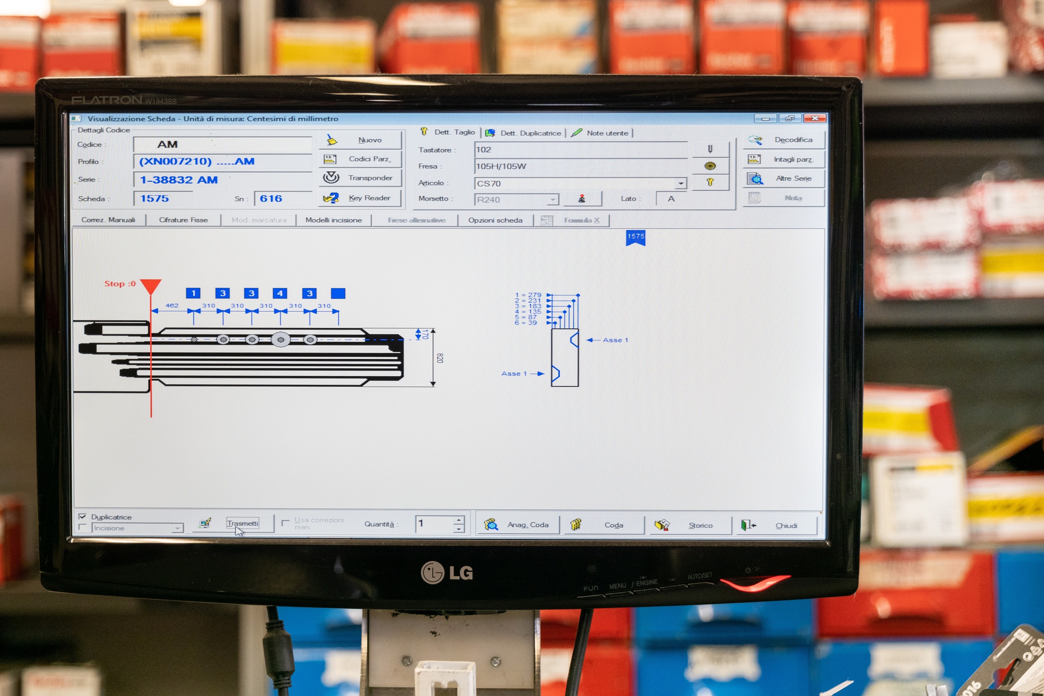Click the Nuovo broom icon

[x=332, y=140]
